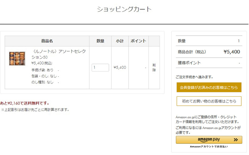Click the double-chevron icon on Amazon Pay button

pos(236,140)
